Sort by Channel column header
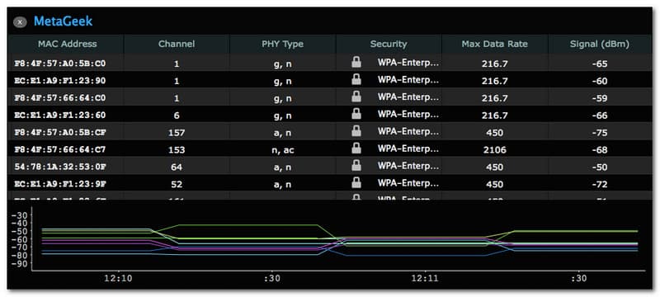Screen dimensions: 660x297 [x=177, y=44]
